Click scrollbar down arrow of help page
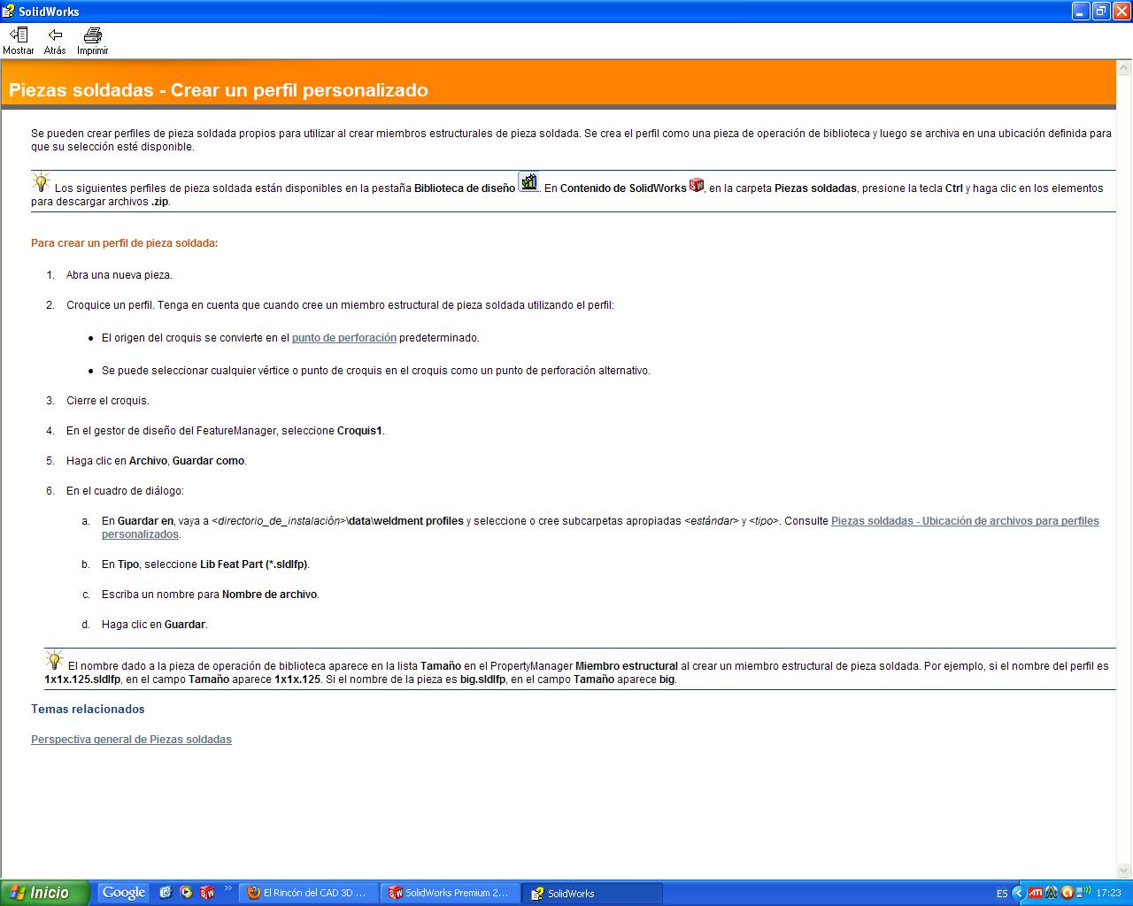This screenshot has height=906, width=1133. click(1124, 871)
